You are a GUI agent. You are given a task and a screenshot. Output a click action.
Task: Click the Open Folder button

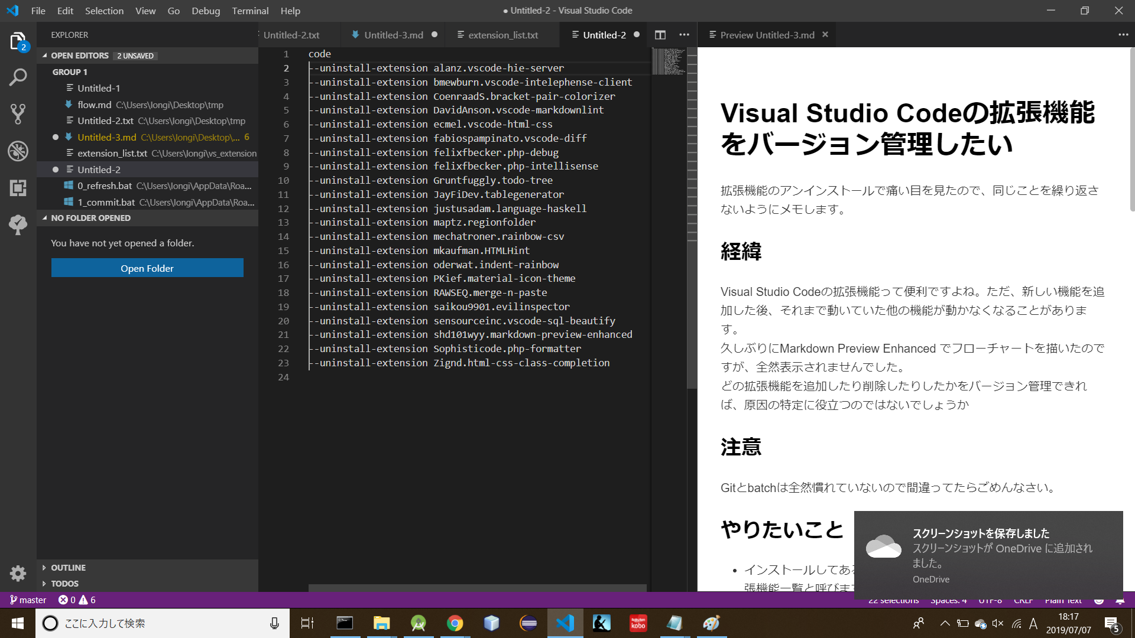click(x=147, y=268)
